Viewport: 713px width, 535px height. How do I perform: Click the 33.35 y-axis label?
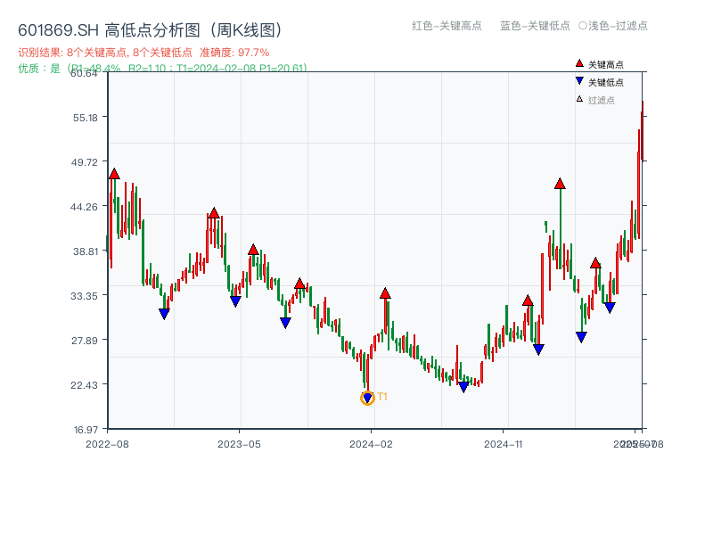coord(85,296)
